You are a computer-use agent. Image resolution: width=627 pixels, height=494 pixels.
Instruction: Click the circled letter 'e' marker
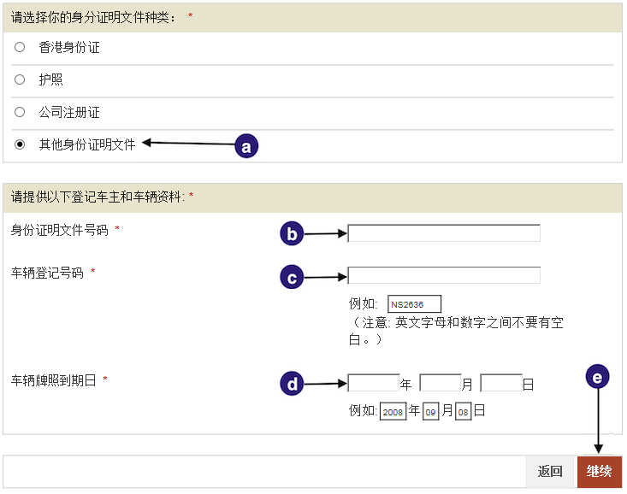(598, 377)
